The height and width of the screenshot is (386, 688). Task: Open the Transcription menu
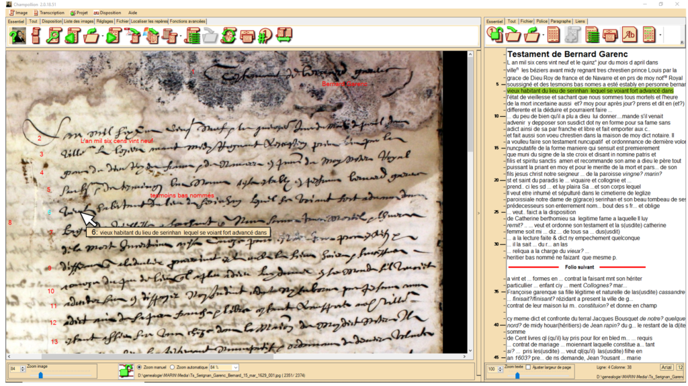(x=48, y=13)
